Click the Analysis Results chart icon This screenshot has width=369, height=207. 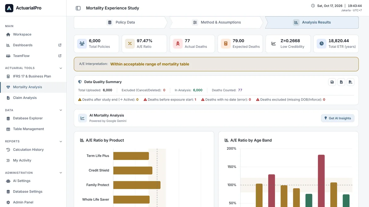pyautogui.click(x=296, y=22)
